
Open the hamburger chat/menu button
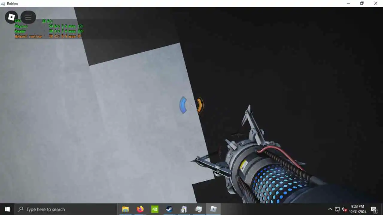coord(28,17)
